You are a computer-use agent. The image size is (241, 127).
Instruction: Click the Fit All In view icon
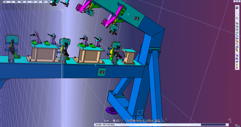pos(131,121)
